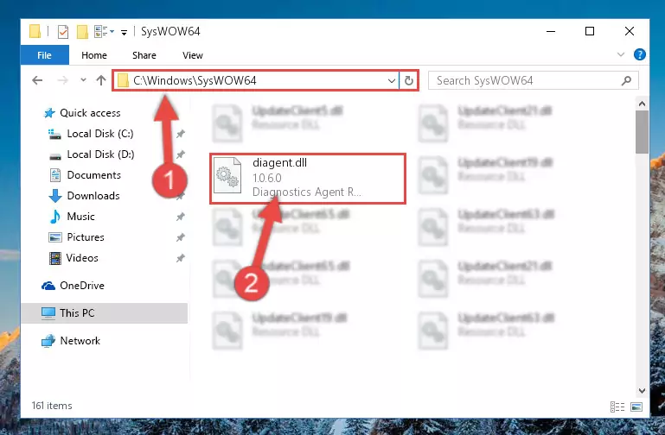
Task: Click the New folder quick access icon
Action: point(82,31)
